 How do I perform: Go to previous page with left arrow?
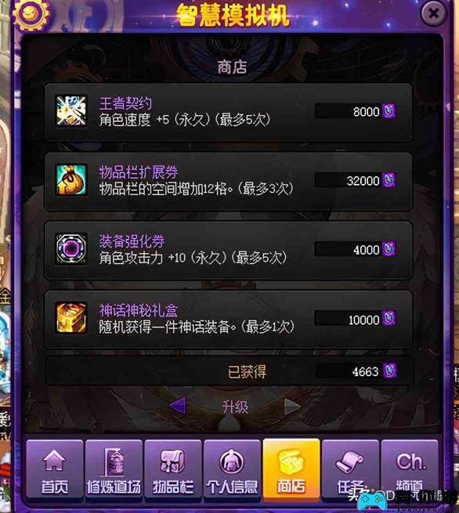[179, 406]
